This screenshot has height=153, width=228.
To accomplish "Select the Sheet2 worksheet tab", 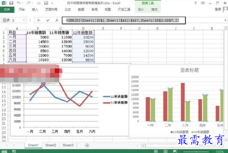I will pos(51,145).
